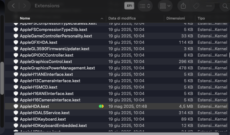Sort by the Nome column header
The height and width of the screenshot is (135, 230).
pyautogui.click(x=25, y=18)
